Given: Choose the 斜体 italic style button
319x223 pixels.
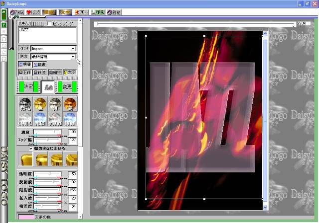Looking at the screenshot, I should click(40, 72).
